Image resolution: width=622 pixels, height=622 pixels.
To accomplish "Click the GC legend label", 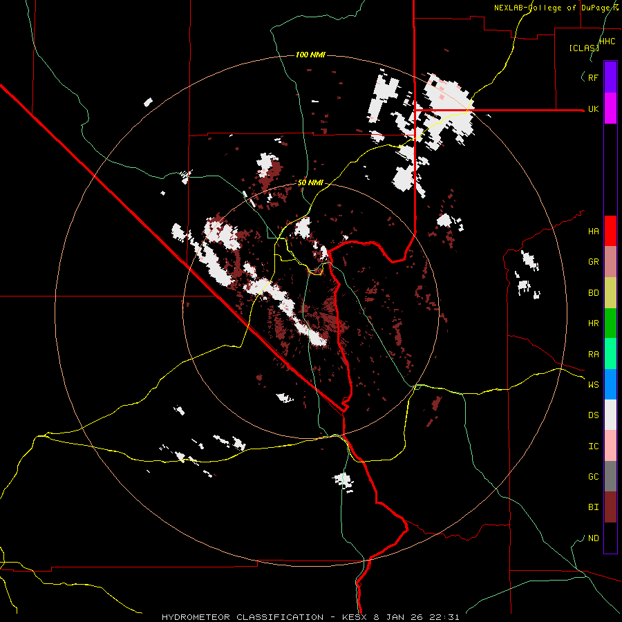I will pos(593,477).
